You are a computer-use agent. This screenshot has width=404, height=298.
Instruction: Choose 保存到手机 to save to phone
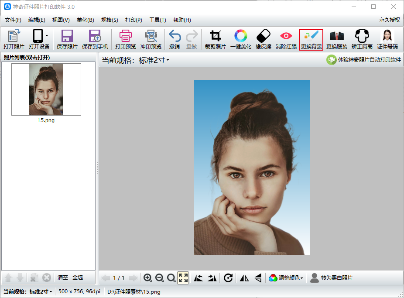point(95,39)
